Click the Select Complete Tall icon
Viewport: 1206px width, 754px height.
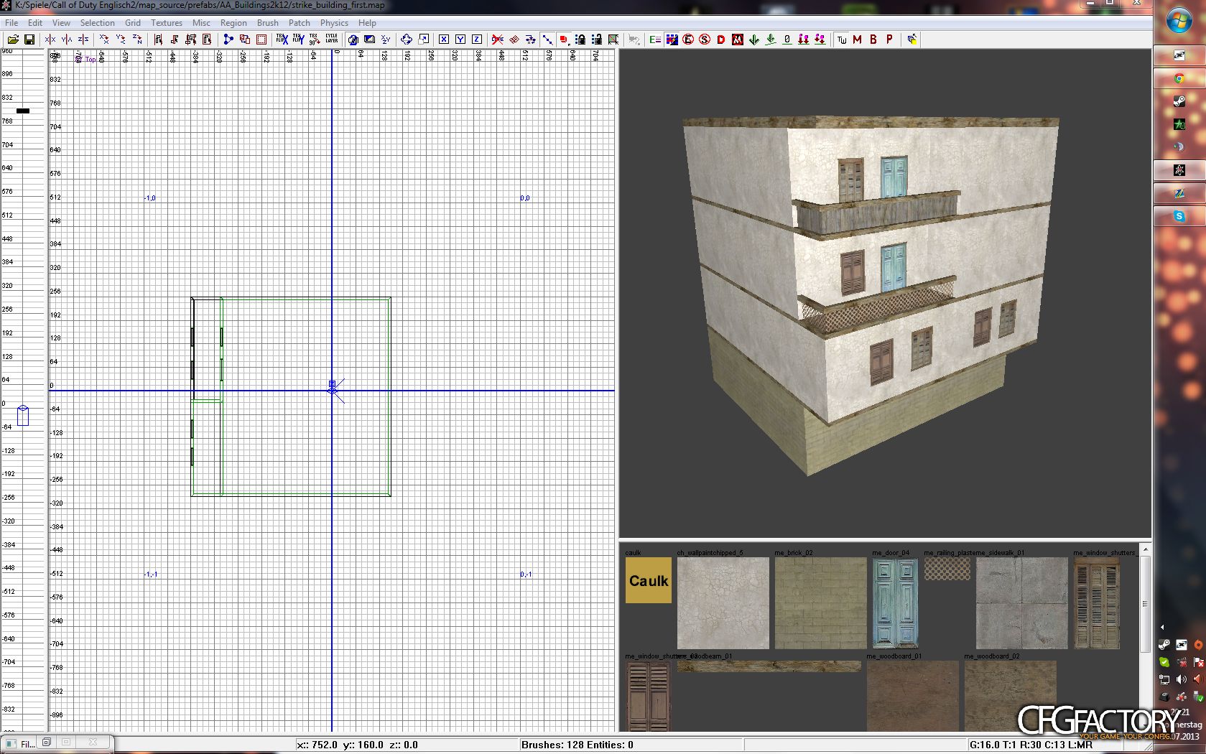(x=158, y=39)
